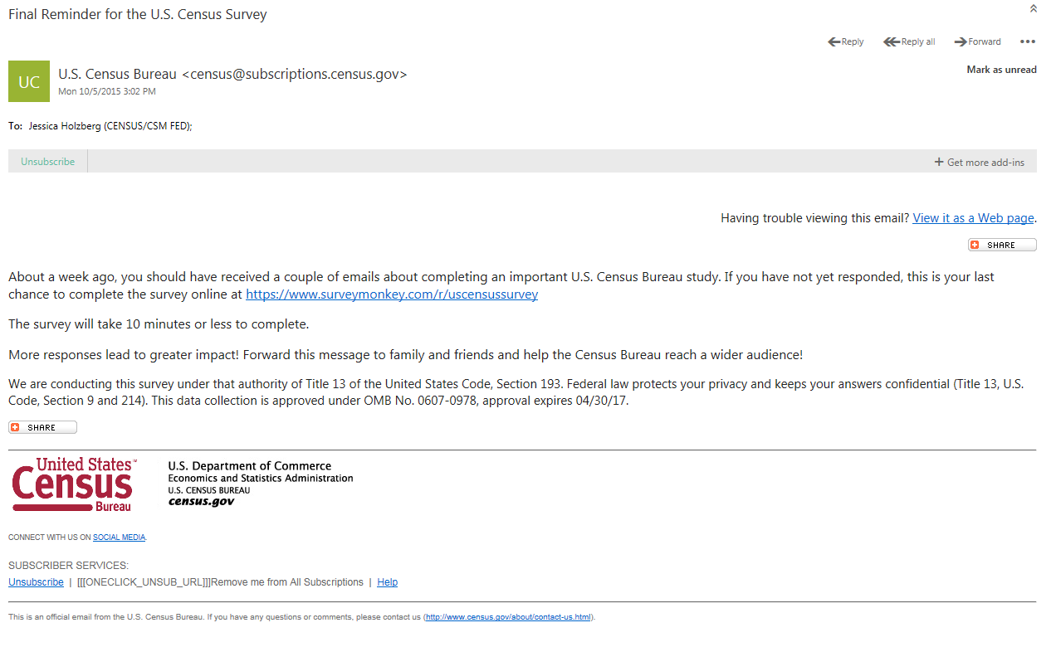Click the Forward arrow icon
1056x647 pixels.
pyautogui.click(x=961, y=42)
